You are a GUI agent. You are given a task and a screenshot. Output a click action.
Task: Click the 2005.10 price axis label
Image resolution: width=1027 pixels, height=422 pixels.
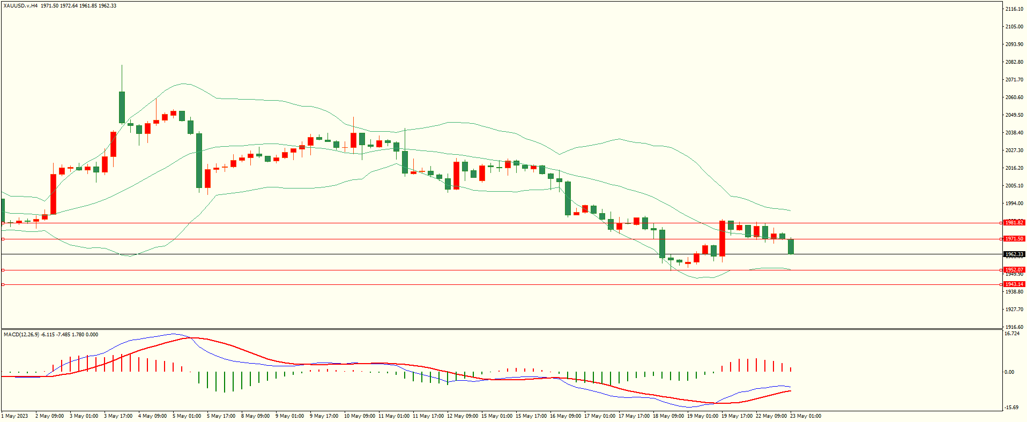tap(1015, 186)
